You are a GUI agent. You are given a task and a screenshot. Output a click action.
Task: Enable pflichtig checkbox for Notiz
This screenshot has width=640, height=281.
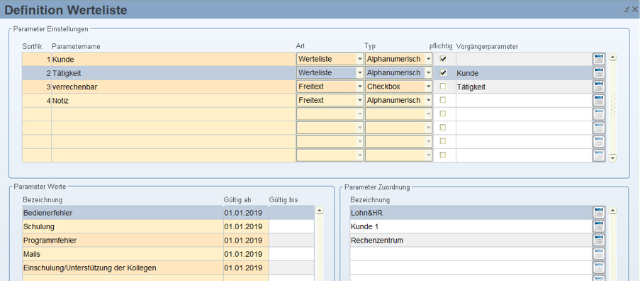pyautogui.click(x=443, y=100)
